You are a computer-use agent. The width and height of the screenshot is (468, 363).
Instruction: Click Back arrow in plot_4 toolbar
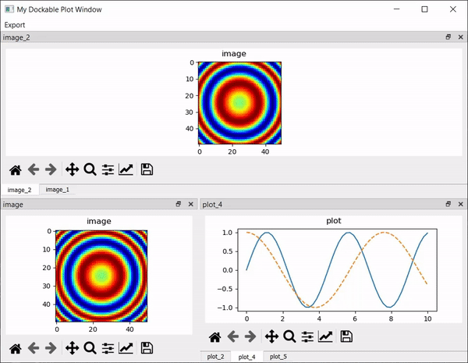232,336
